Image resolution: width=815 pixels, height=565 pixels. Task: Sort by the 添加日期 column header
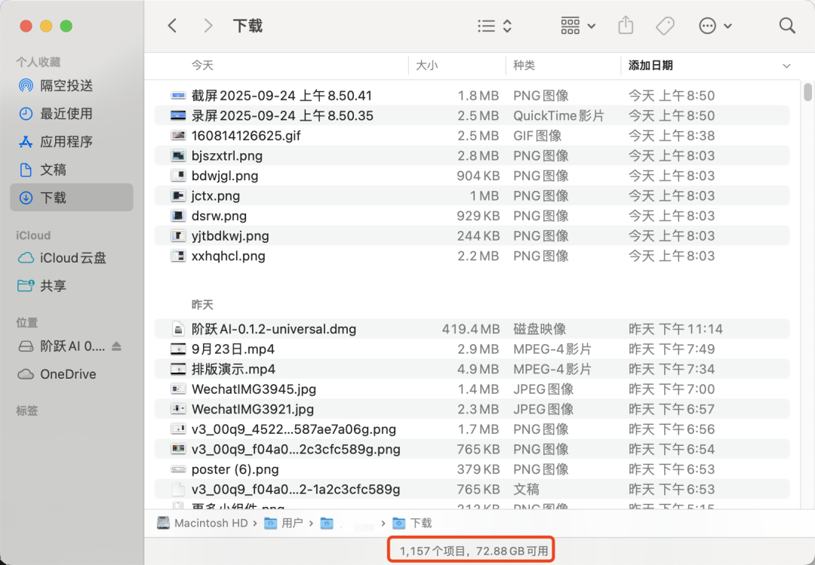coord(650,66)
